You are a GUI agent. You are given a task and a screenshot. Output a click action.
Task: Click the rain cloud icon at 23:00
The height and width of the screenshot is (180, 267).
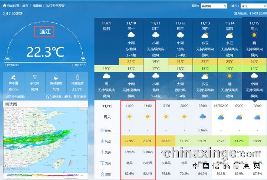coord(202,117)
